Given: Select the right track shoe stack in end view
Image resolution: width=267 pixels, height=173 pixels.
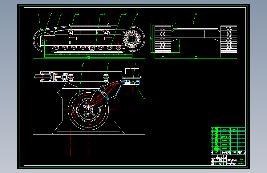Looking at the screenshot, I should click(x=229, y=39).
